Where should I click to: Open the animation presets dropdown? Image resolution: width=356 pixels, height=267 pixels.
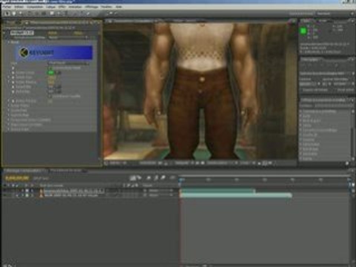pos(69,37)
